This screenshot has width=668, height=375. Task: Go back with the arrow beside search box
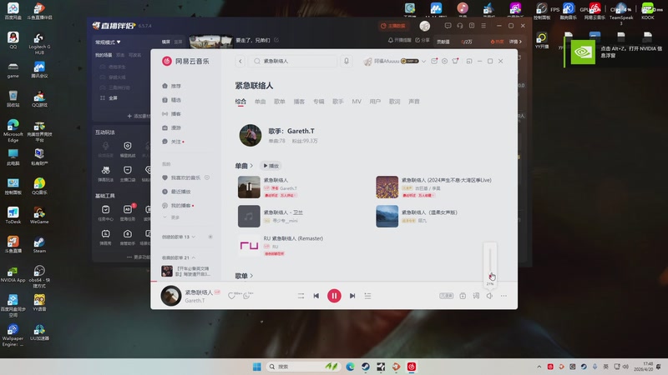[x=240, y=61]
